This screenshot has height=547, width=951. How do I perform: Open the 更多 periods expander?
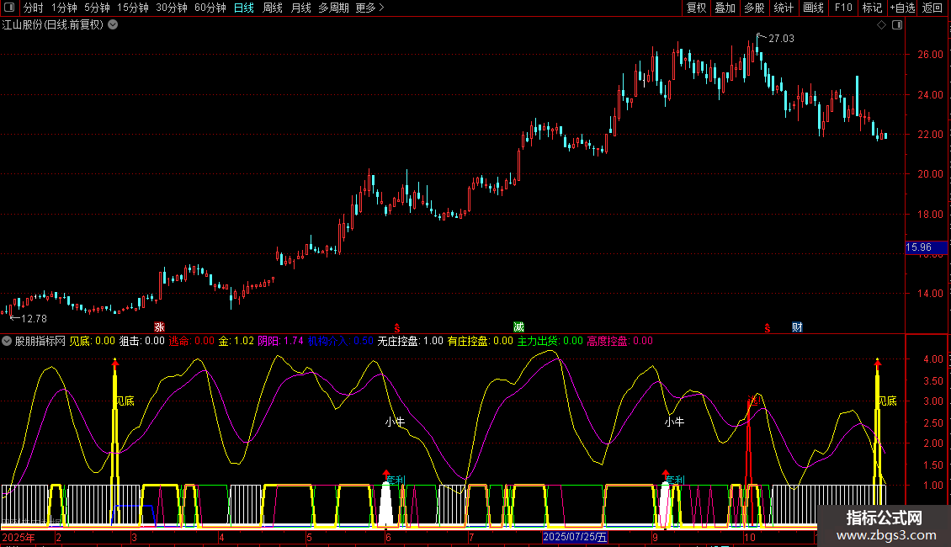coord(369,8)
